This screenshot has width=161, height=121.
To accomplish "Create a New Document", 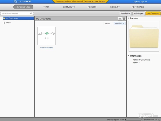I will click(153, 13).
